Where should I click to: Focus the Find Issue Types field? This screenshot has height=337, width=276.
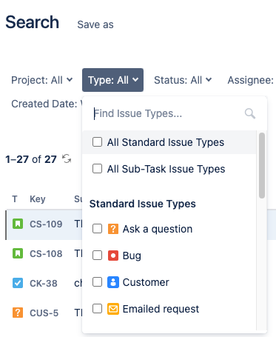[x=168, y=113]
